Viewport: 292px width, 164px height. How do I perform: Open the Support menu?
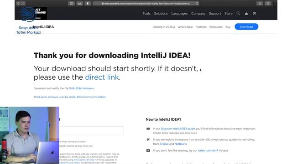(x=215, y=13)
